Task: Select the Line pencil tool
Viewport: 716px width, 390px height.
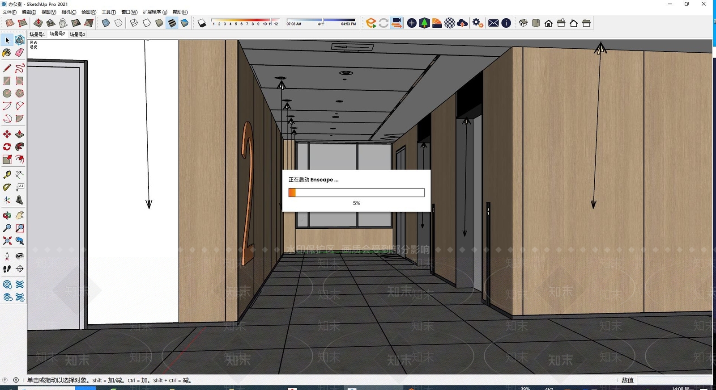Action: [x=7, y=68]
